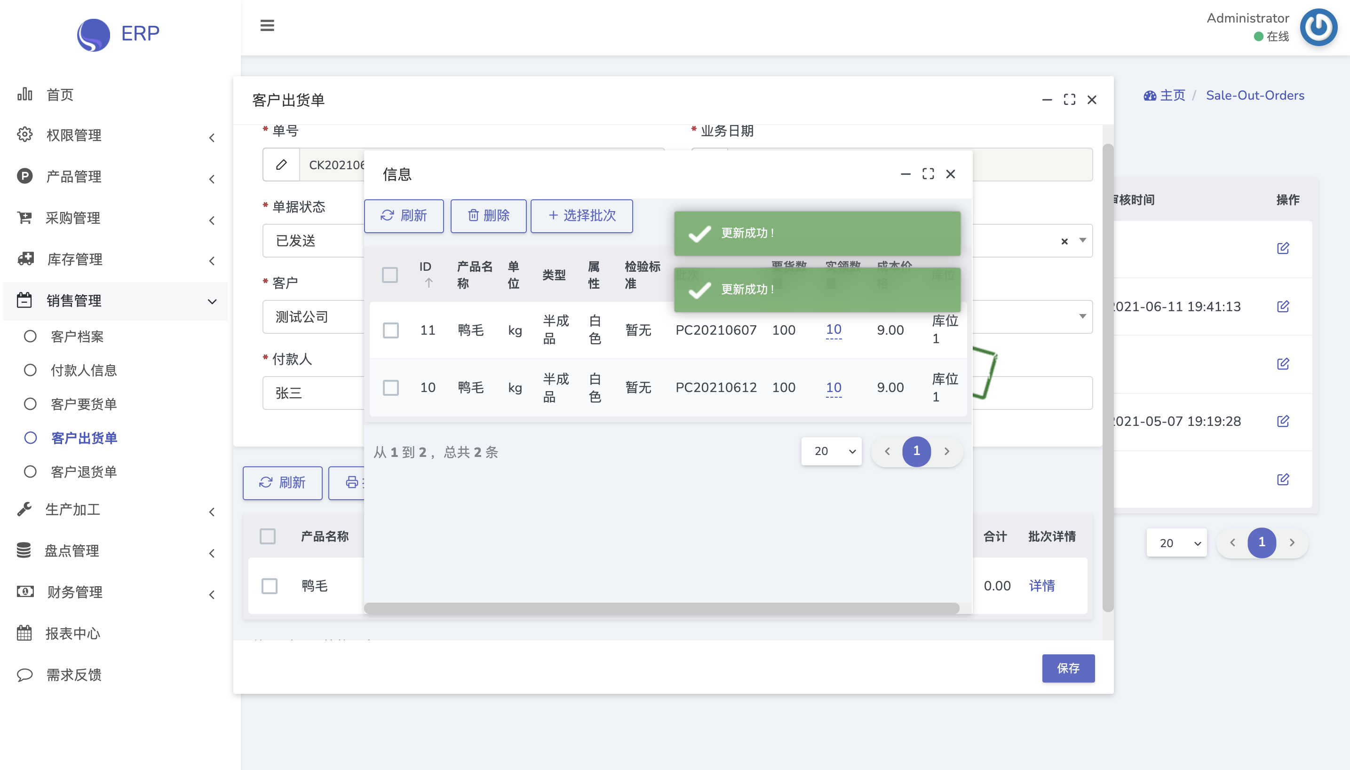Click the hamburger menu toggle icon
1350x770 pixels.
(x=267, y=25)
